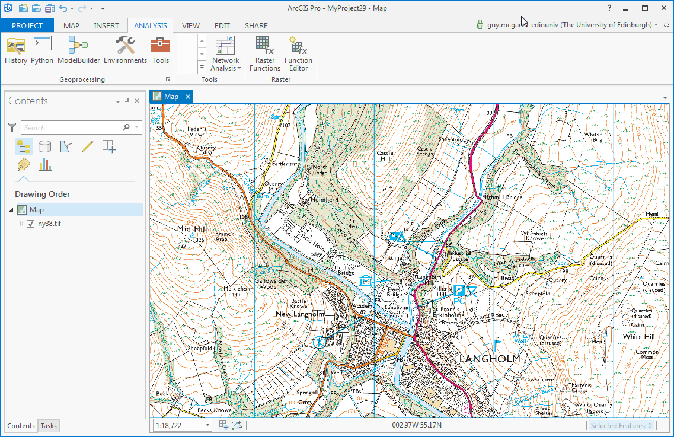
Task: List layers by Selection
Action: [66, 146]
